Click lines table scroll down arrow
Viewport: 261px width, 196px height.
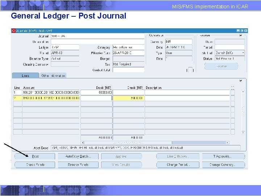coord(243,132)
